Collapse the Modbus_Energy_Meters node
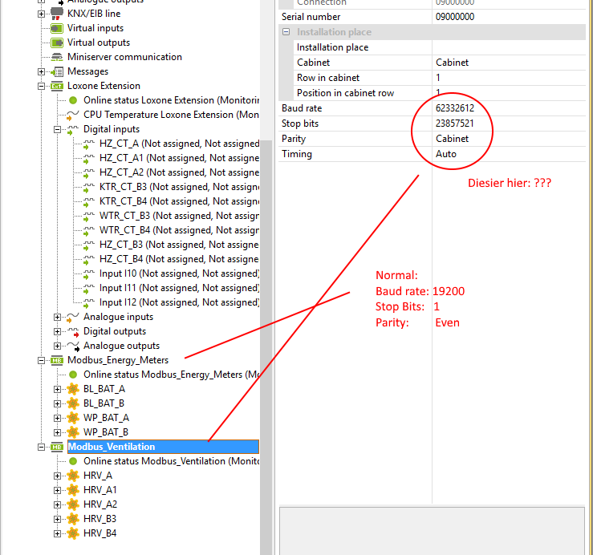 coord(41,360)
